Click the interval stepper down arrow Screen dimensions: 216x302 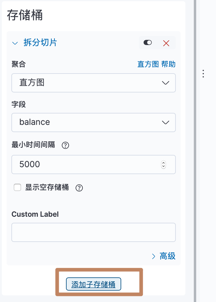point(163,166)
